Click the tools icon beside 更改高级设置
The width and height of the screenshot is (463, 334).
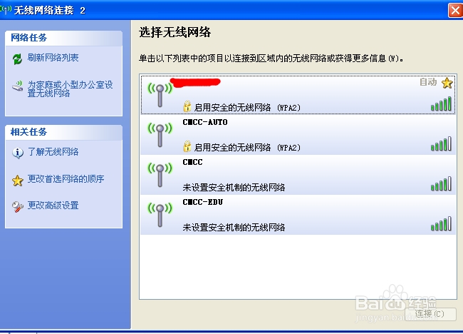17,207
